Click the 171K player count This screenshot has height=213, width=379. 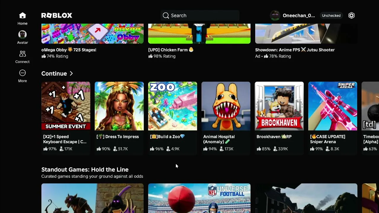66,149
